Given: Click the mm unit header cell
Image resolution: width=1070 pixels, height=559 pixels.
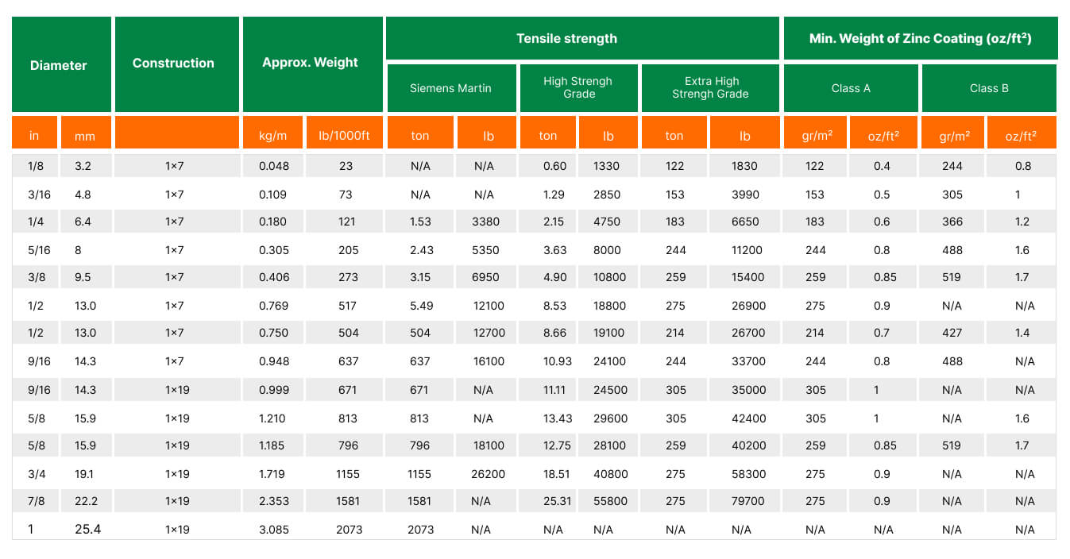Looking at the screenshot, I should point(85,136).
